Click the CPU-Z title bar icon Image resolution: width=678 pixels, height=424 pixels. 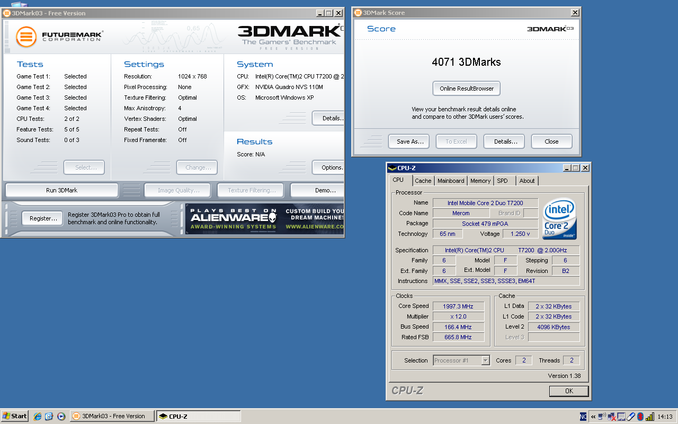point(392,168)
